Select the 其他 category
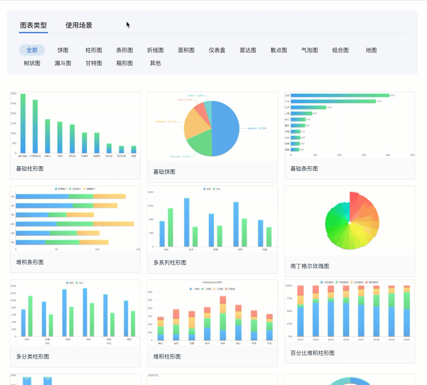 coord(155,63)
